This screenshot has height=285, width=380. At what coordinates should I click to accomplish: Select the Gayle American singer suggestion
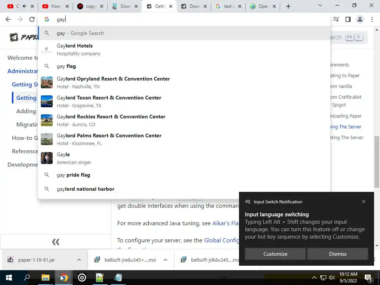(x=184, y=158)
